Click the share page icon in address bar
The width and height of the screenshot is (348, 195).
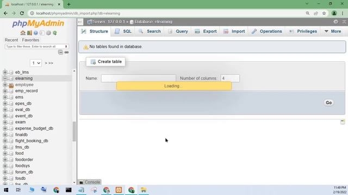(x=316, y=13)
